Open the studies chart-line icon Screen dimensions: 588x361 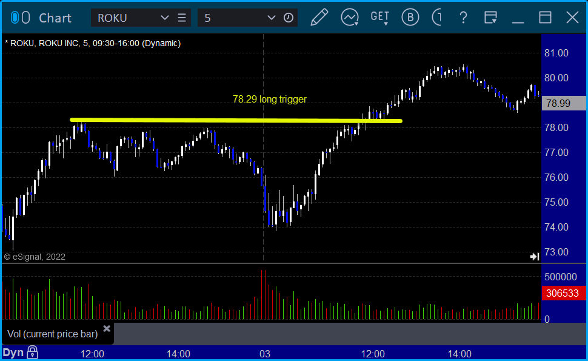click(x=350, y=17)
